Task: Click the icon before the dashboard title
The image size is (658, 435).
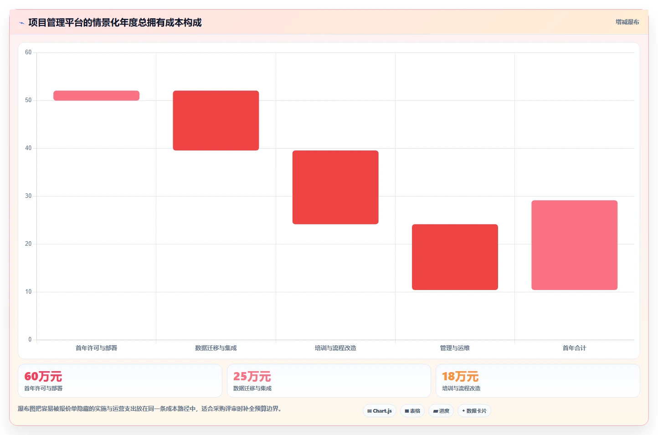Action: (x=21, y=23)
